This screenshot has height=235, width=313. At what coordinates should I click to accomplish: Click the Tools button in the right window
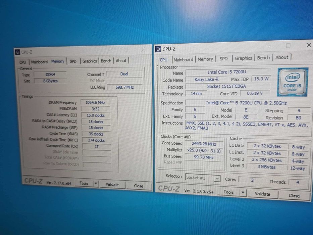coord(228,192)
